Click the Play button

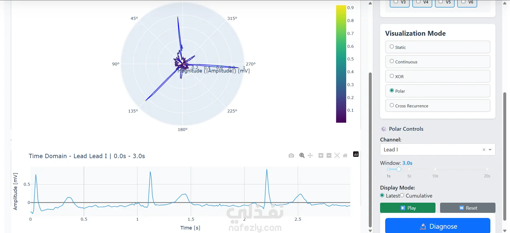[408, 208]
